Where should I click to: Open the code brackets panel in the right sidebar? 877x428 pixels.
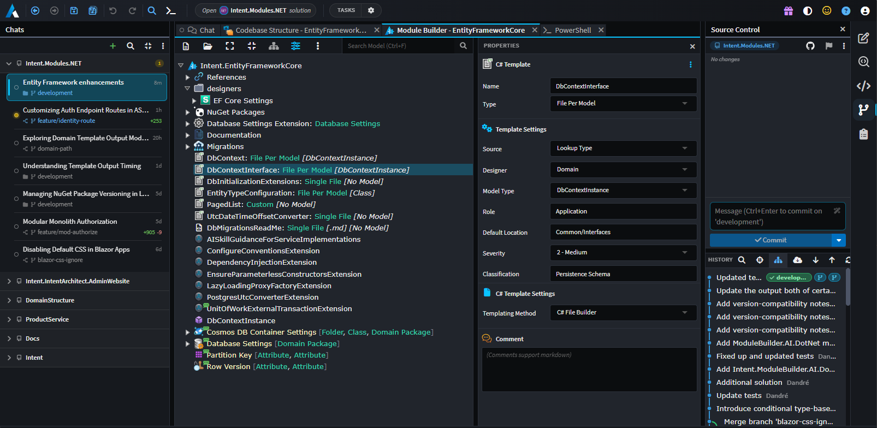863,86
